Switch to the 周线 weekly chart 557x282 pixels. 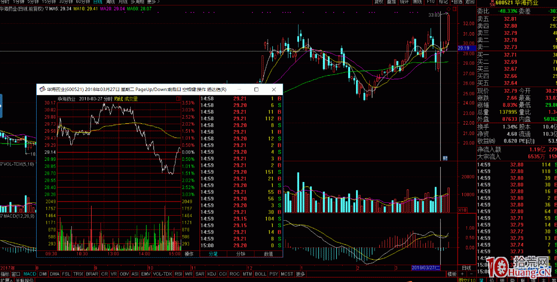point(110,1)
